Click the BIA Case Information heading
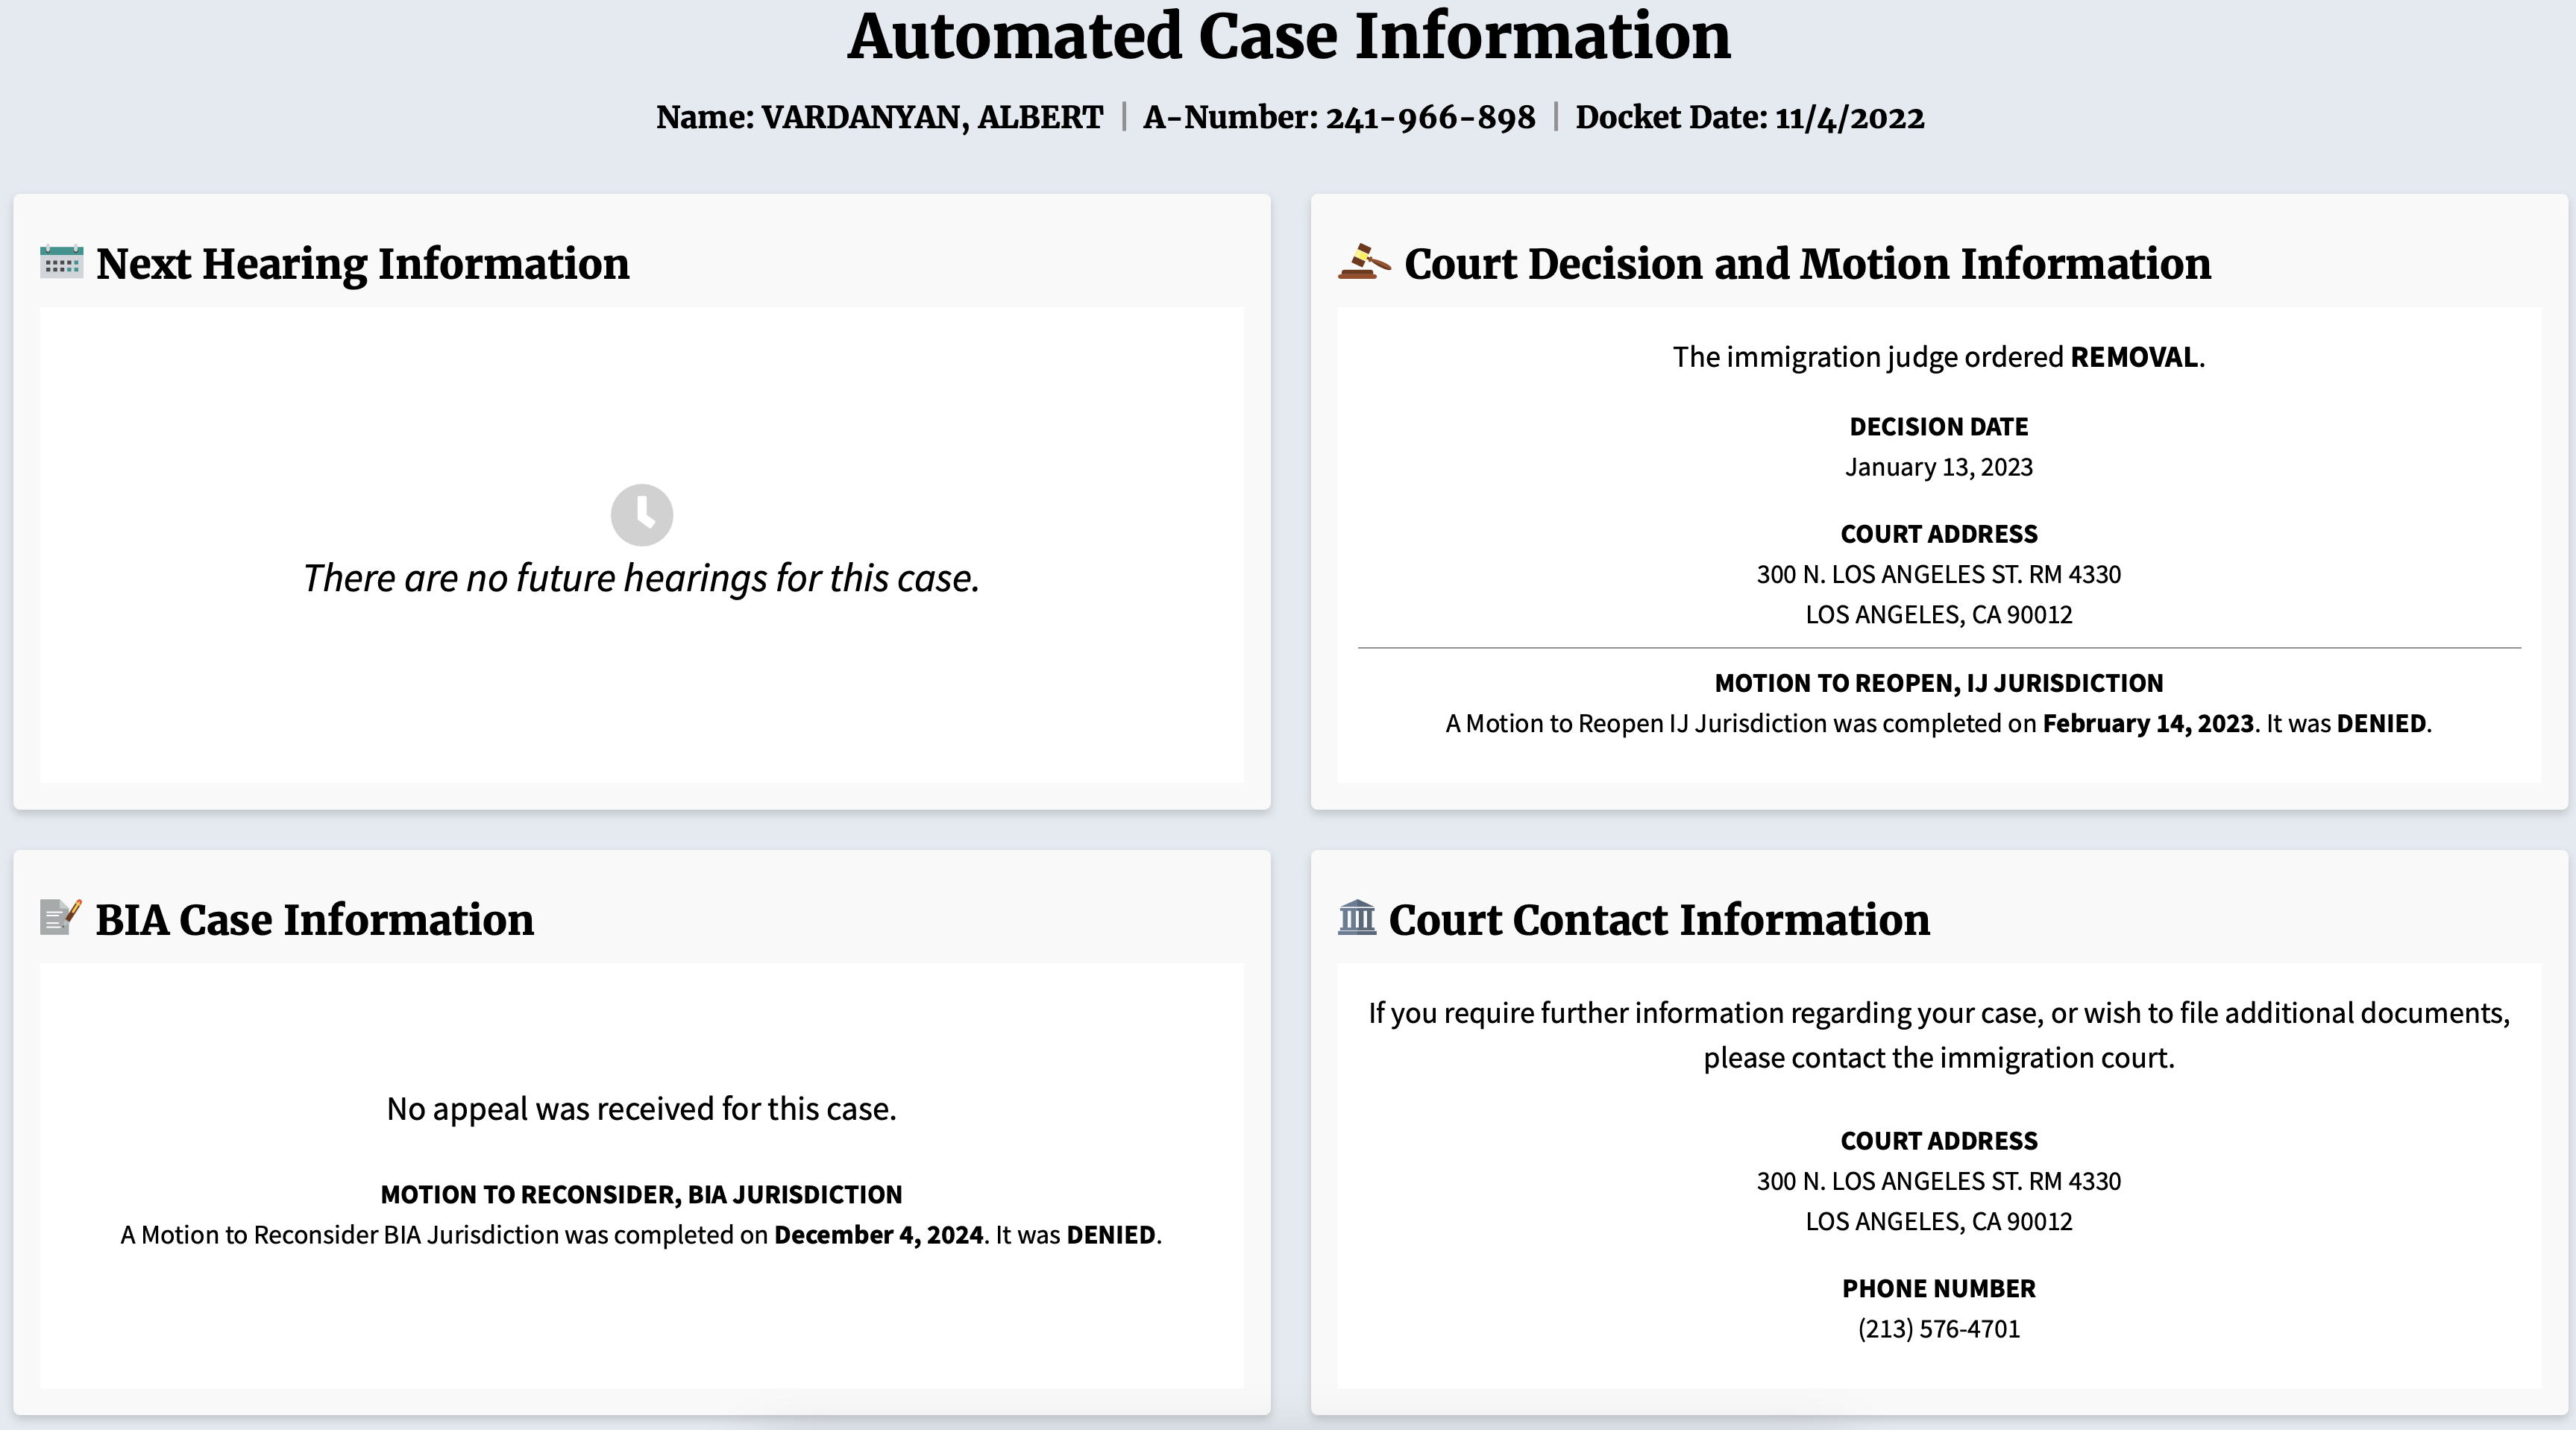The image size is (2576, 1430). [315, 920]
